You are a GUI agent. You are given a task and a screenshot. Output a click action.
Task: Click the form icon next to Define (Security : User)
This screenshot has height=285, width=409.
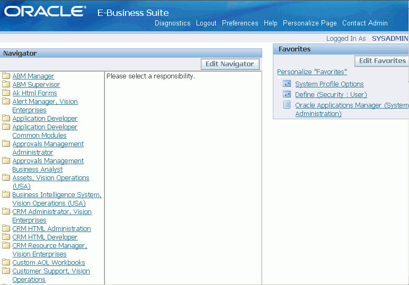pyautogui.click(x=287, y=94)
